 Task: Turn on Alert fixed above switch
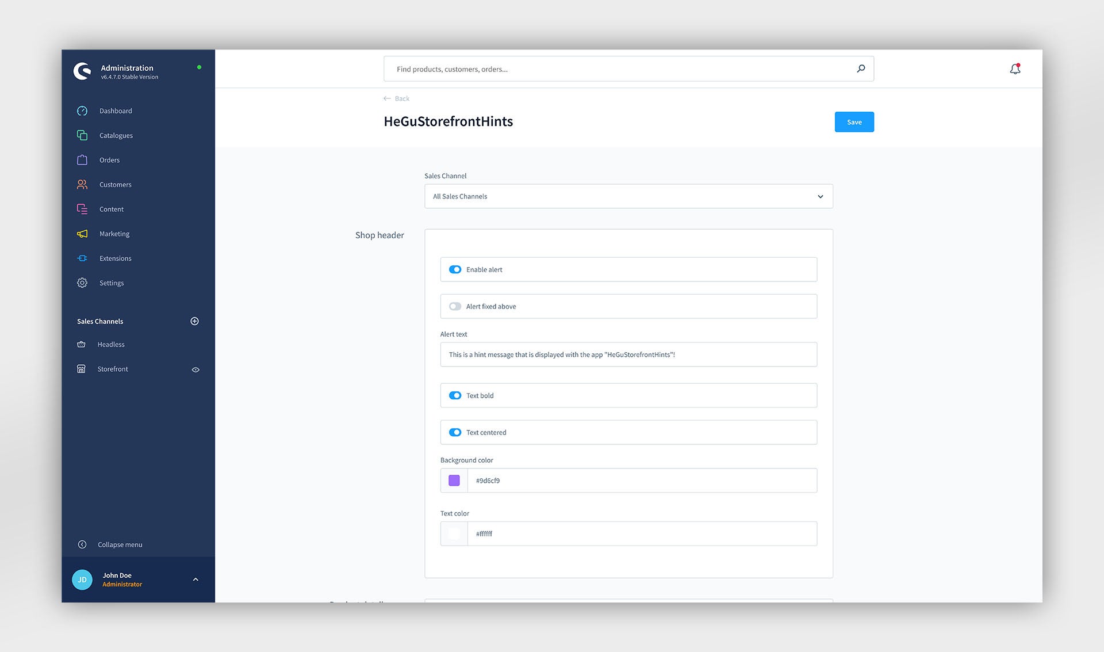(455, 306)
